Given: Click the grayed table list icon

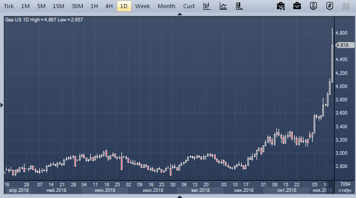Looking at the screenshot, I should [346, 6].
